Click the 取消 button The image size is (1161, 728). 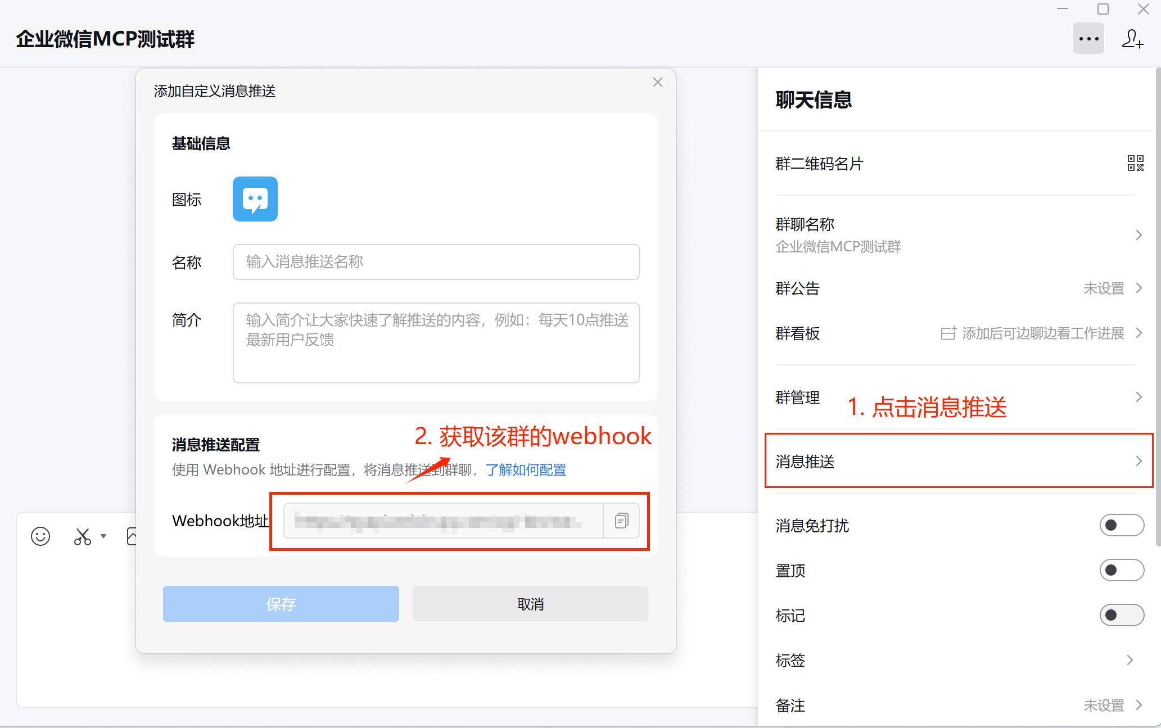[x=530, y=604]
